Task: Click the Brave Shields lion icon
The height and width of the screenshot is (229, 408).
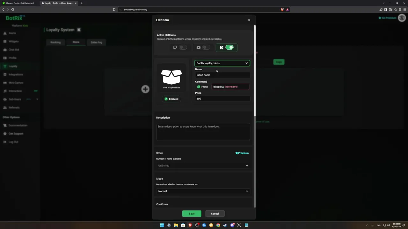Action: pos(282,10)
